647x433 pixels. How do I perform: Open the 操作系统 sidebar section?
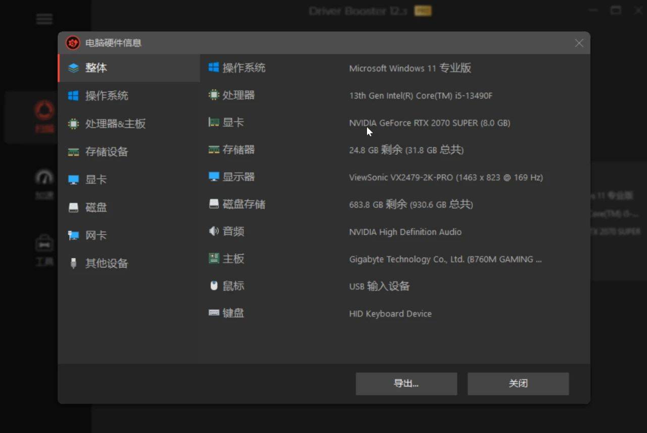click(129, 95)
